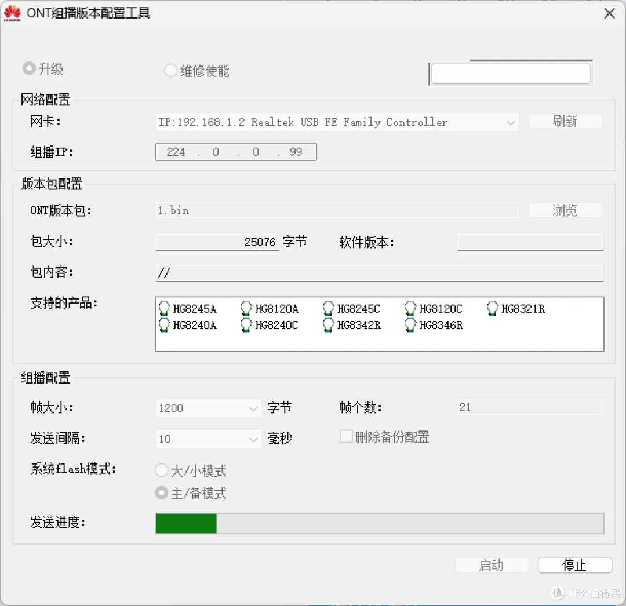This screenshot has width=626, height=606.
Task: Click the 浏览 browse button
Action: click(566, 210)
